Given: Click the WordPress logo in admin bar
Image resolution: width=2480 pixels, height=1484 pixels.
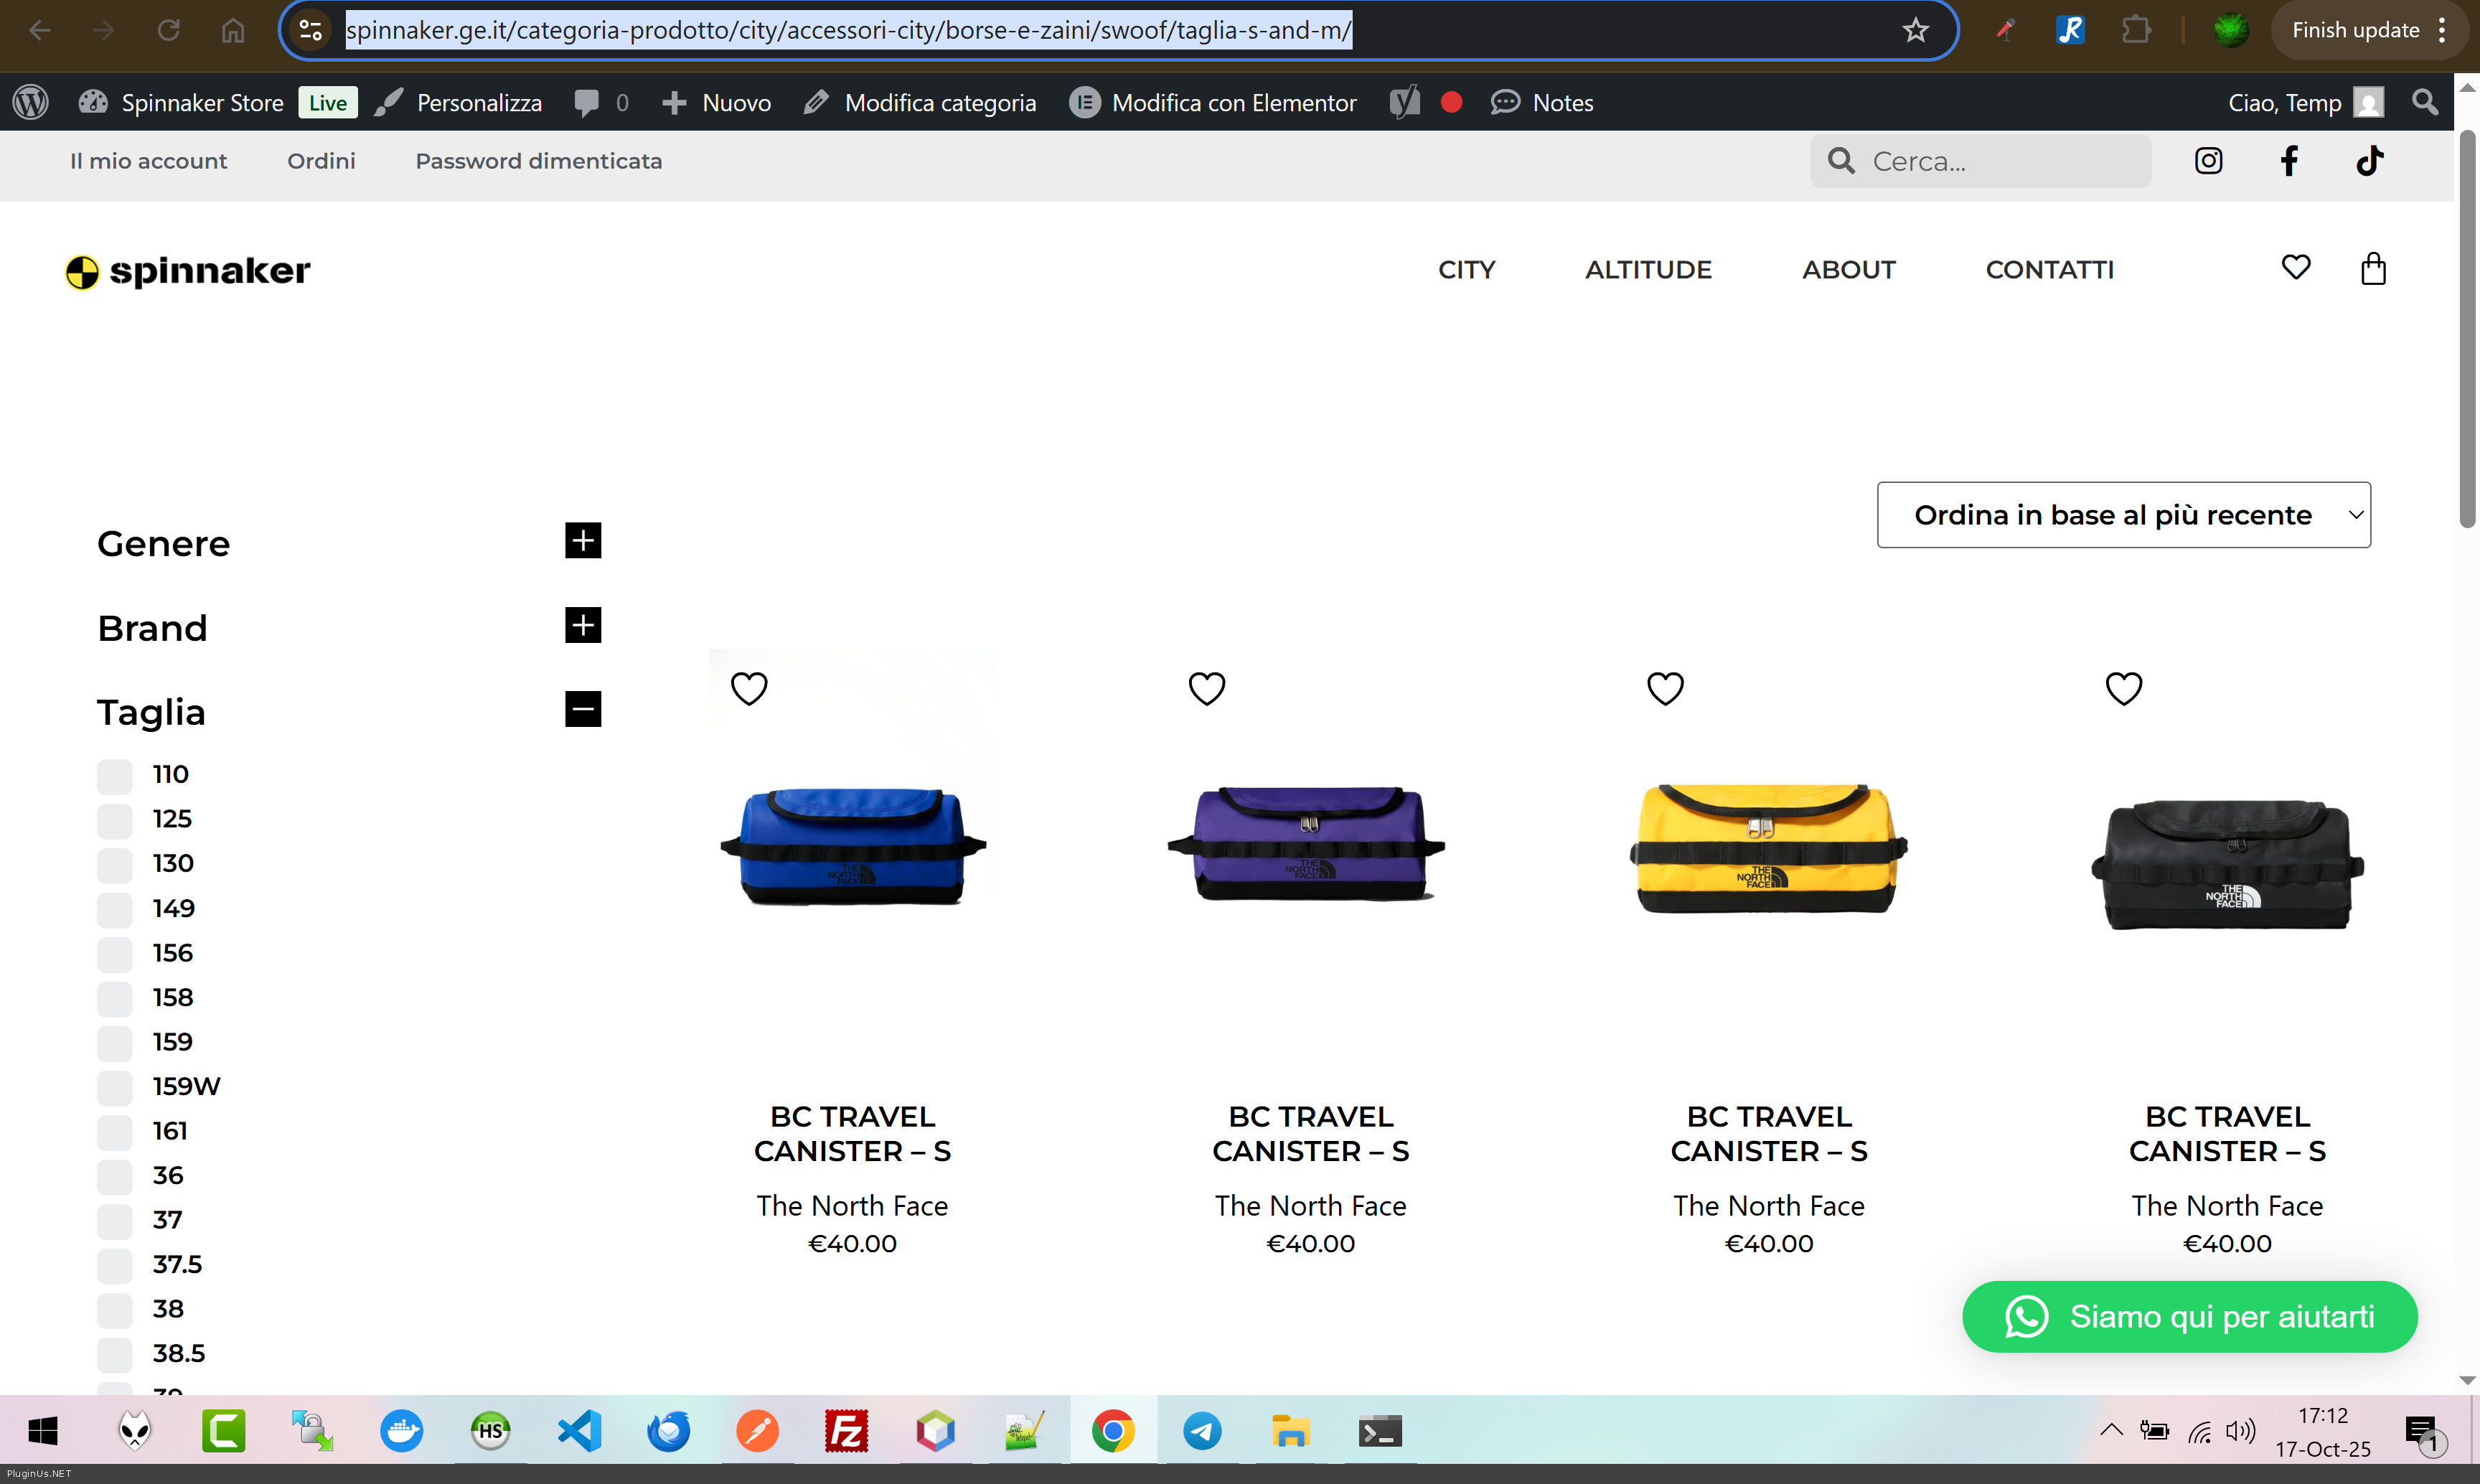Looking at the screenshot, I should [31, 103].
